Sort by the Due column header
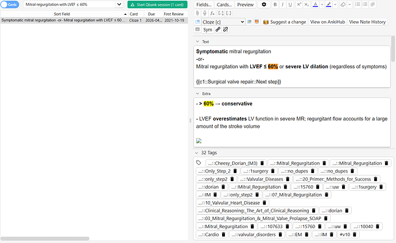This screenshot has height=243, width=396. [x=151, y=13]
